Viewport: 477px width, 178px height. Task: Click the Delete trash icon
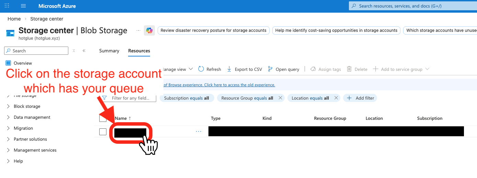tap(349, 69)
